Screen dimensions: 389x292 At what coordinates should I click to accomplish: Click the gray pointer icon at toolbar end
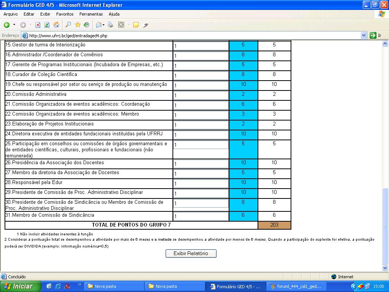click(x=145, y=25)
